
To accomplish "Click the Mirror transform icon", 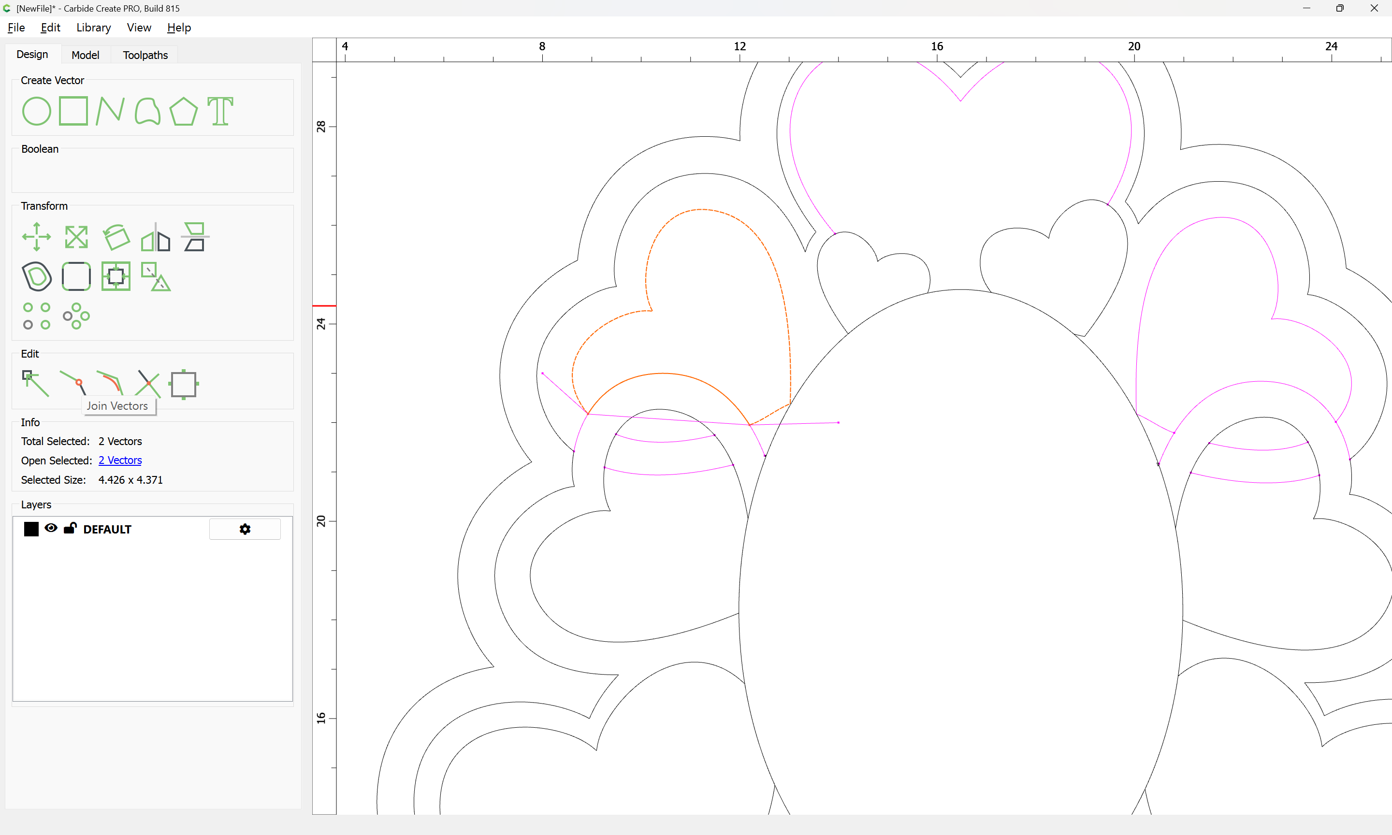I will click(155, 236).
